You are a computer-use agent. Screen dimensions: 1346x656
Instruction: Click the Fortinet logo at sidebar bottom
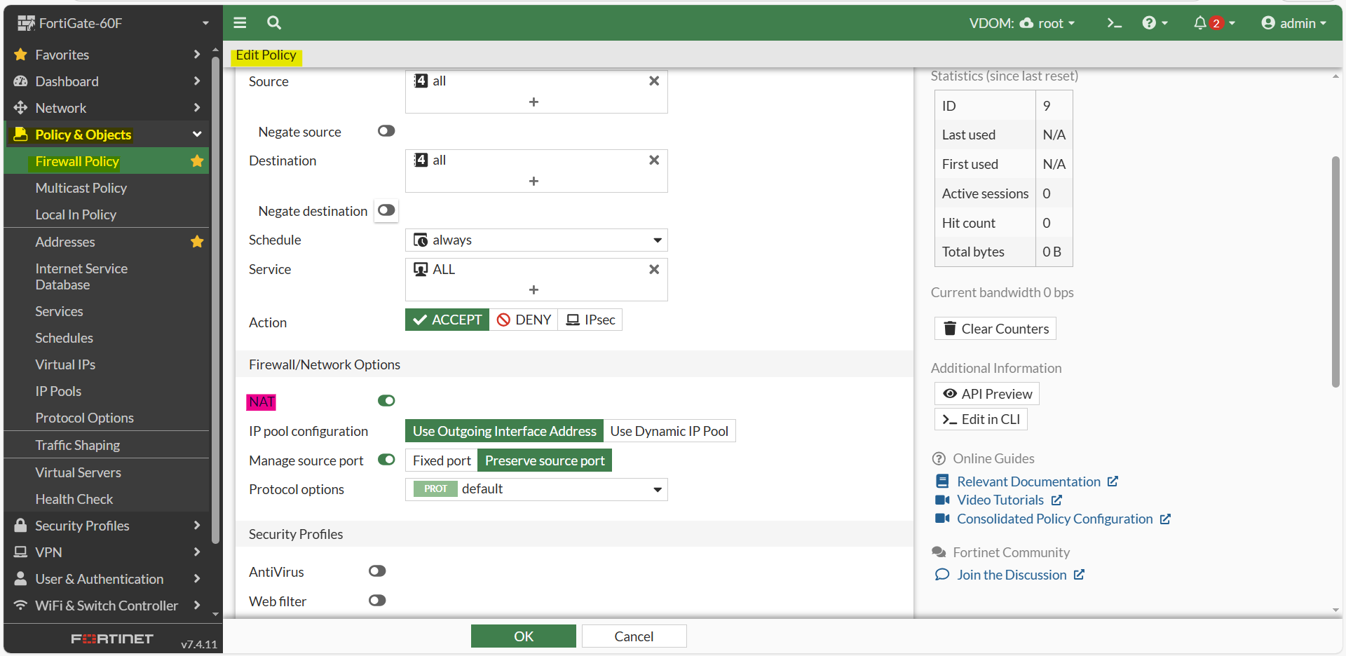[x=112, y=639]
